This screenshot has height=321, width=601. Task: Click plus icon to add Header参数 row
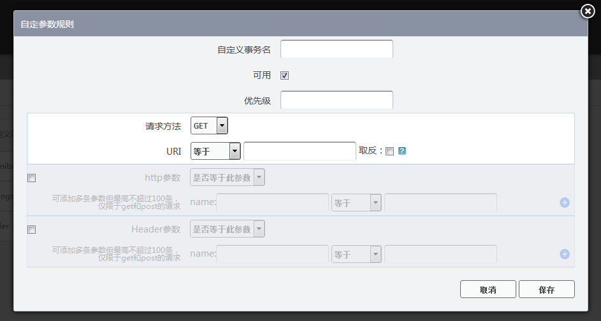[565, 254]
